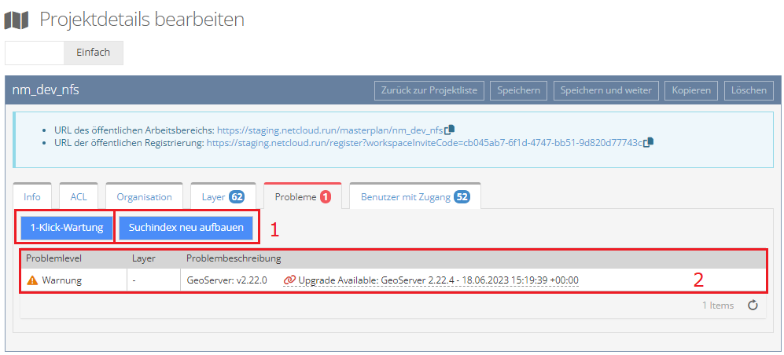The height and width of the screenshot is (355, 784).
Task: Copy the public registration URL via copy icon
Action: point(649,143)
